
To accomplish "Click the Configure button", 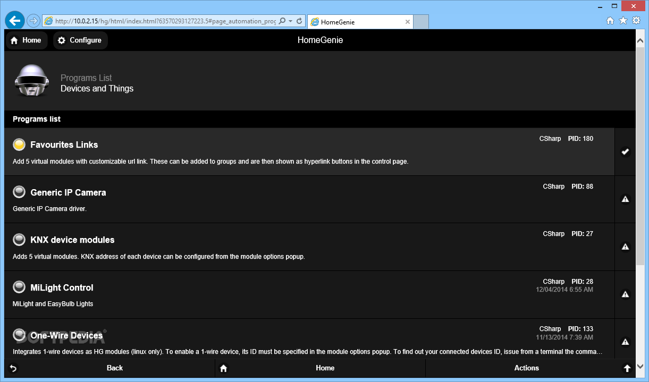I will point(80,40).
